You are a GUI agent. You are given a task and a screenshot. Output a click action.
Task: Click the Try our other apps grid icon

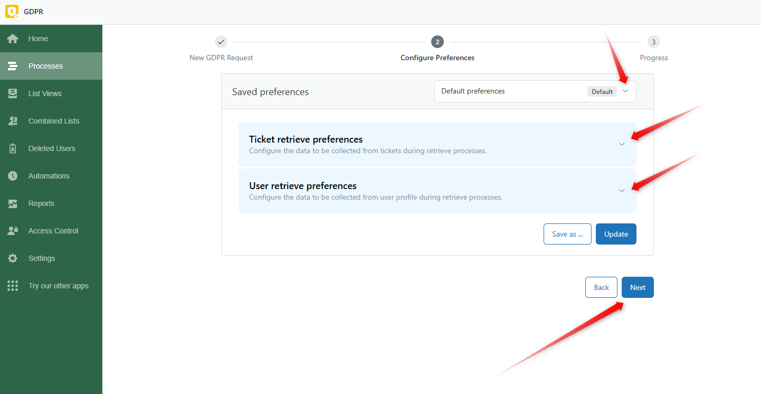(13, 286)
